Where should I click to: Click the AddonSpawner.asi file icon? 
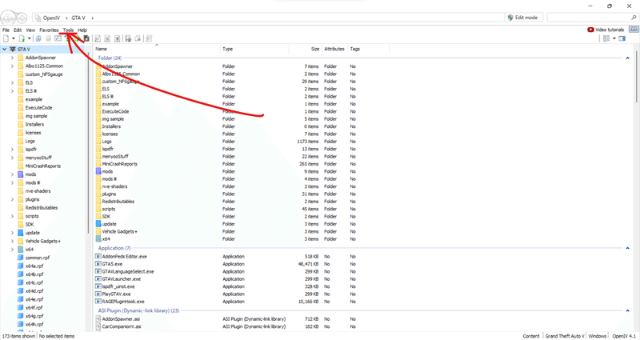click(98, 318)
